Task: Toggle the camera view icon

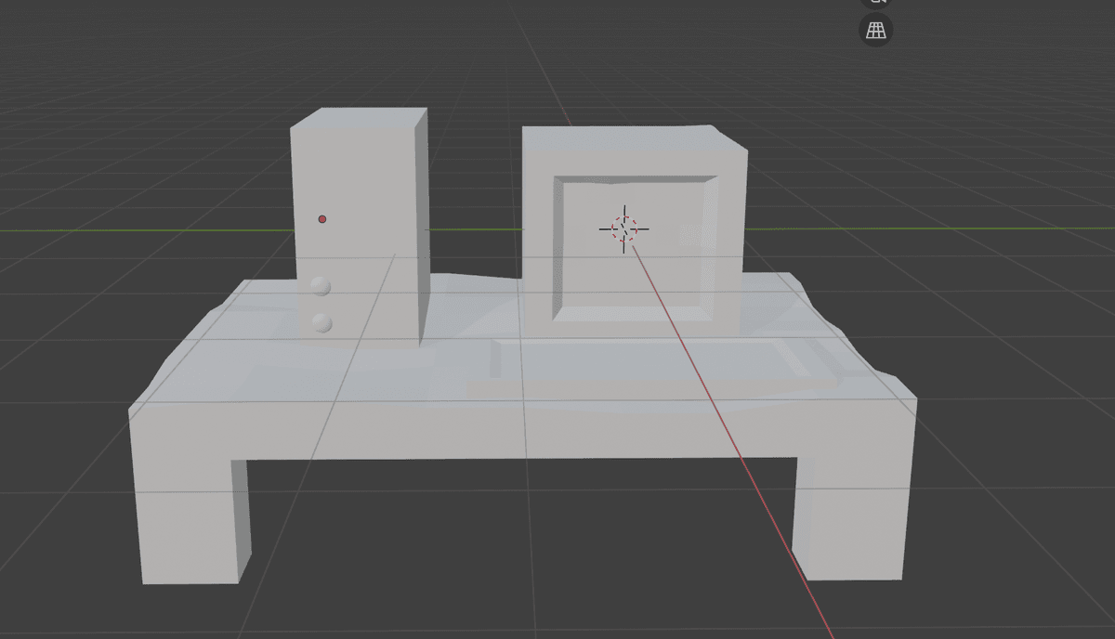Action: (875, 3)
